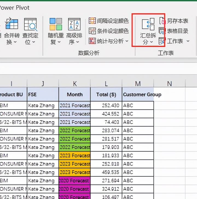Image resolution: width=197 pixels, height=199 pixels.
Task: Click the 合并转换 table merge icon
Action: coord(11,24)
